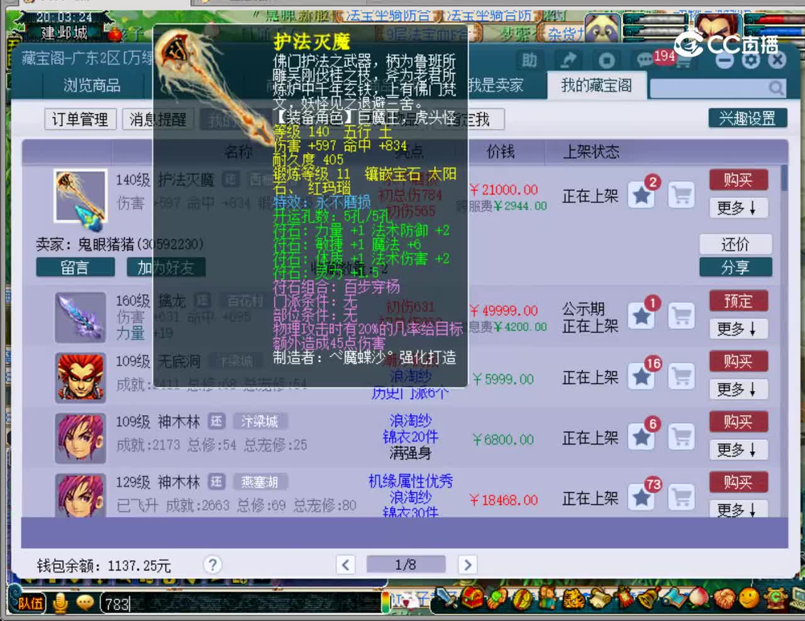The image size is (805, 621).
Task: Click the share arrow icon in header
Action: [568, 60]
